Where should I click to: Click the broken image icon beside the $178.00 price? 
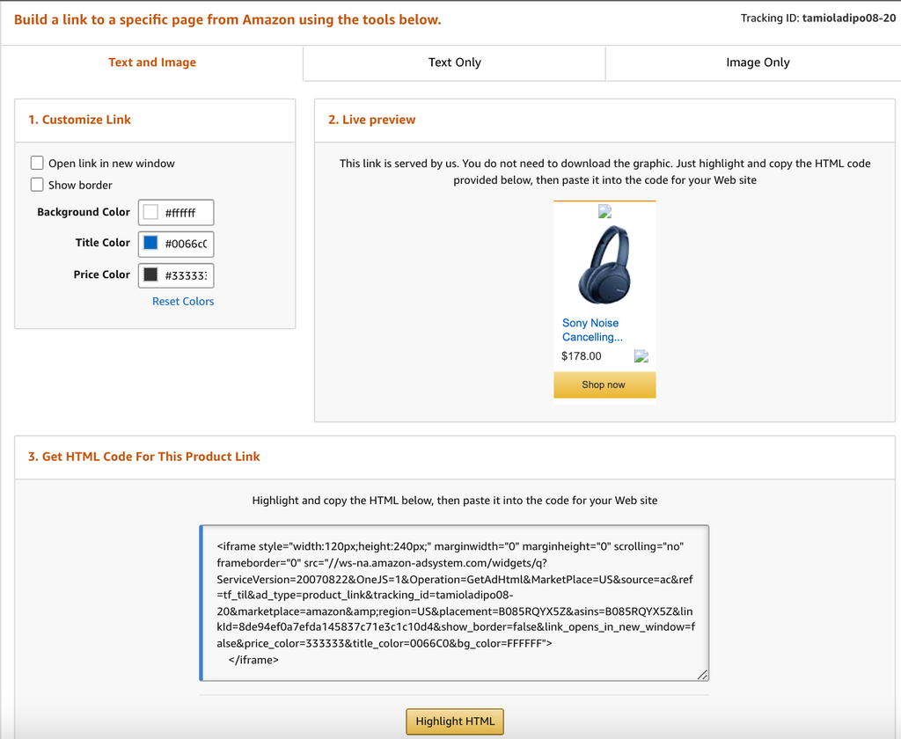(x=641, y=356)
